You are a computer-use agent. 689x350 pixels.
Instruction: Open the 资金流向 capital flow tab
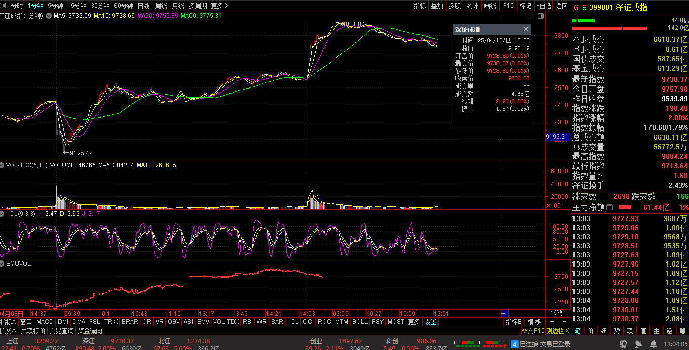(90, 331)
